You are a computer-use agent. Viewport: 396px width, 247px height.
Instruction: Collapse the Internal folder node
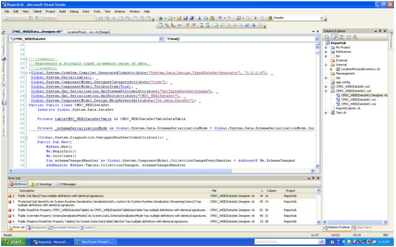pyautogui.click(x=326, y=65)
